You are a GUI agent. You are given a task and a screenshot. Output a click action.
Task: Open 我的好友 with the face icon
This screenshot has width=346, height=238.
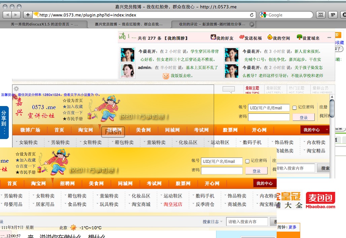click(x=213, y=37)
